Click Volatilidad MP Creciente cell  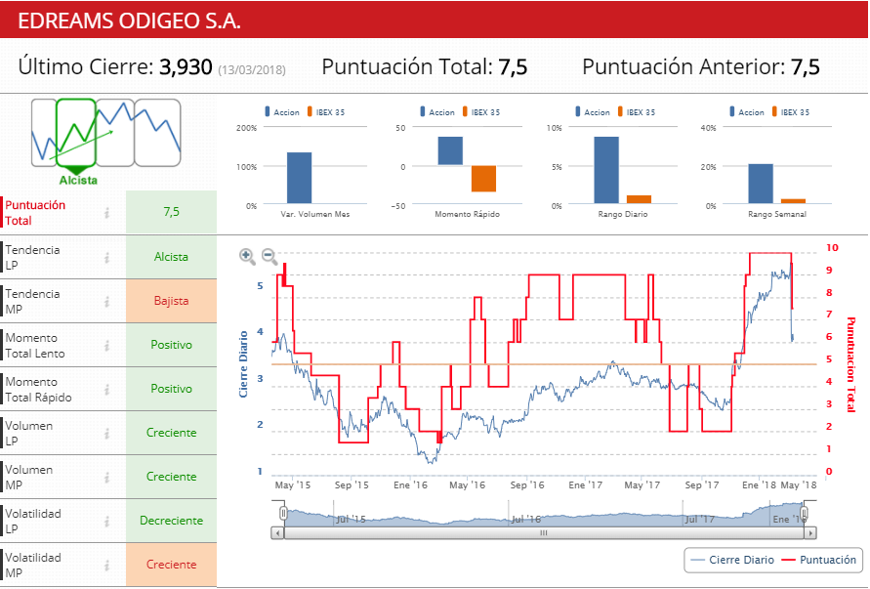point(172,564)
